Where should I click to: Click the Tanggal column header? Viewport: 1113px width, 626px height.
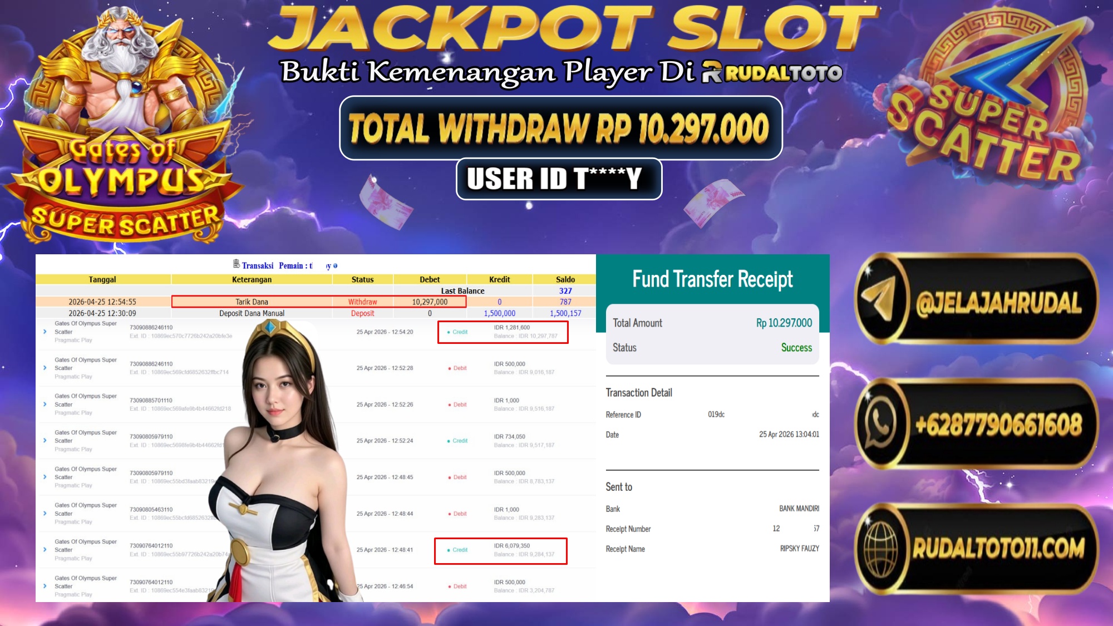click(x=103, y=279)
